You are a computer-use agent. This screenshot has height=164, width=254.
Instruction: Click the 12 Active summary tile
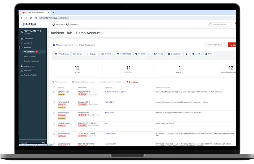click(x=77, y=70)
